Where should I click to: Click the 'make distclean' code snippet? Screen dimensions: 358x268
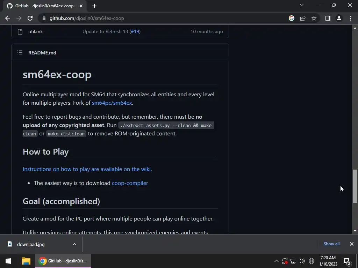pyautogui.click(x=66, y=134)
